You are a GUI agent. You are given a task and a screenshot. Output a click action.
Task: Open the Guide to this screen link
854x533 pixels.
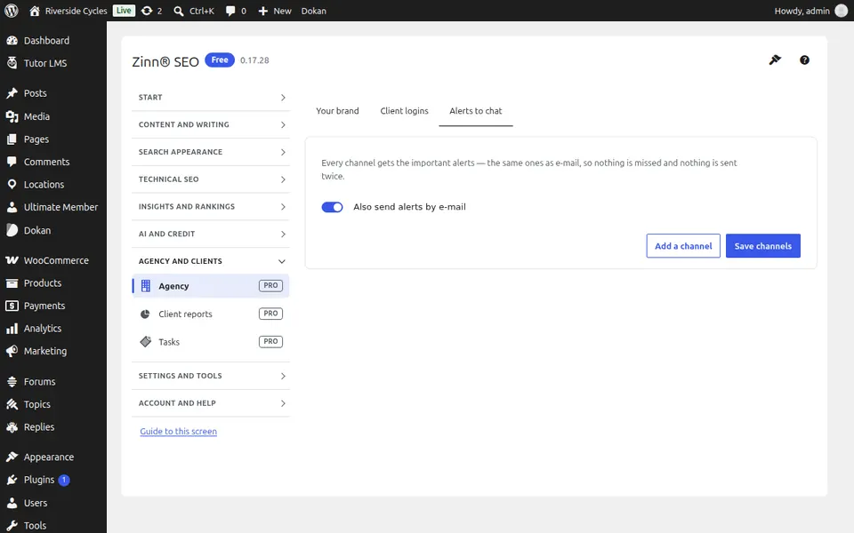tap(178, 432)
